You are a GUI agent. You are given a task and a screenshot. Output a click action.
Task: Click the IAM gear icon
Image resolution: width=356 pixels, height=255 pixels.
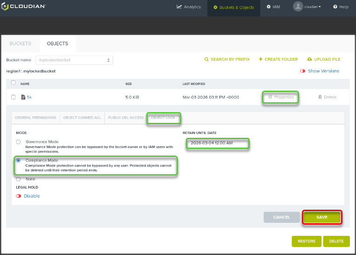tap(268, 7)
